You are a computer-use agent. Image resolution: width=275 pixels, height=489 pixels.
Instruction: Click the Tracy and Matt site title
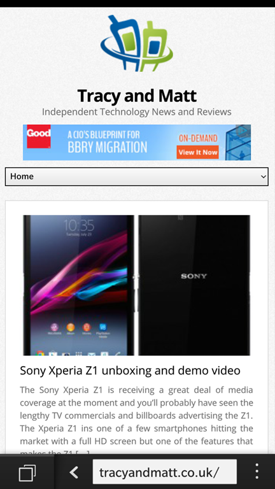tap(137, 96)
